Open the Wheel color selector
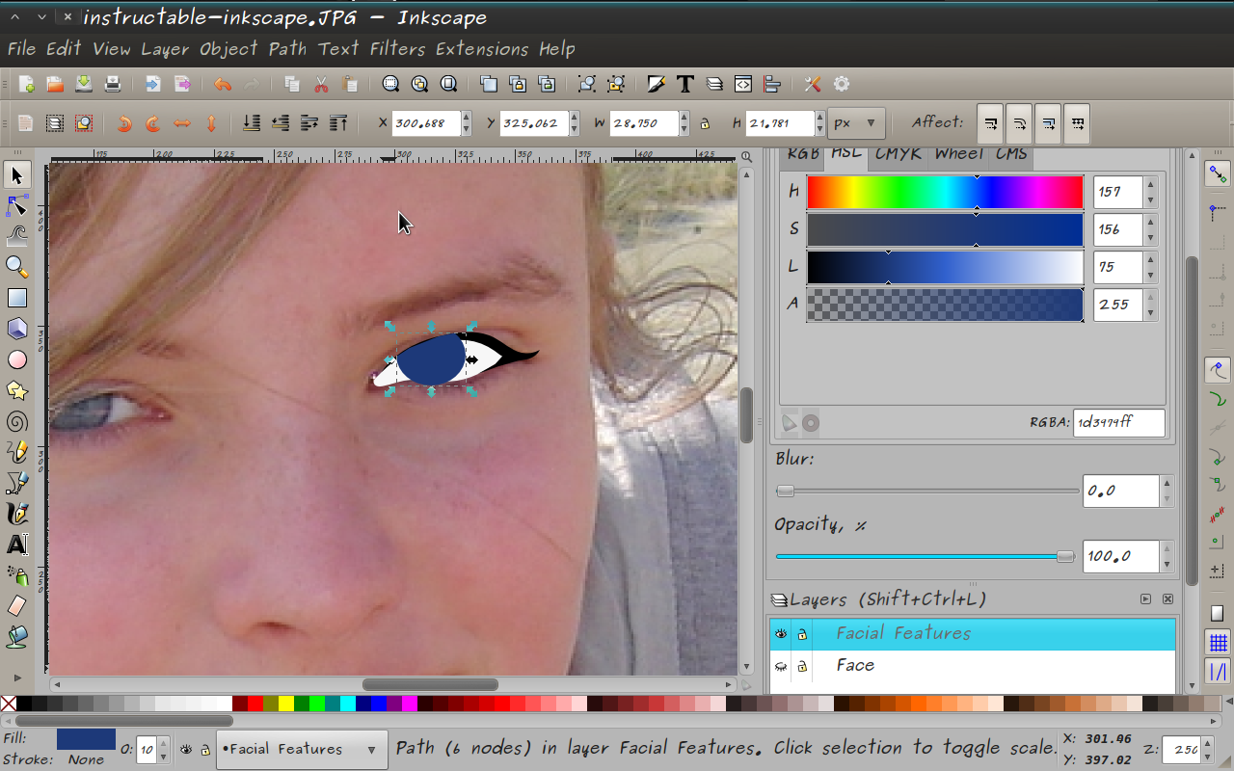Screen dimensions: 1234x771 coord(957,152)
